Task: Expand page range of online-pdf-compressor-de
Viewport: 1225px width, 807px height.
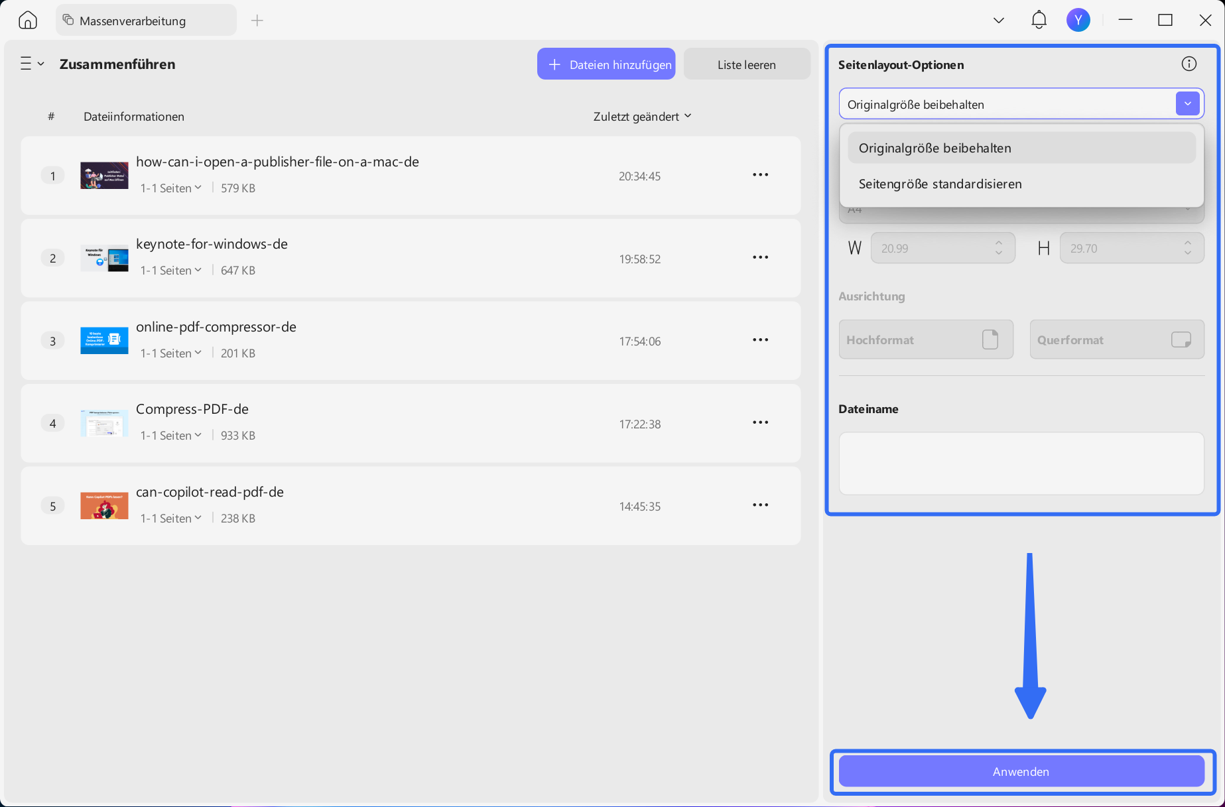Action: point(171,353)
